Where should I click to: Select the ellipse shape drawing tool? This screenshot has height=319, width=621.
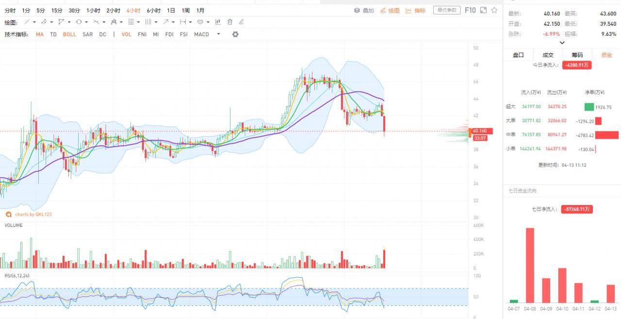pos(79,22)
